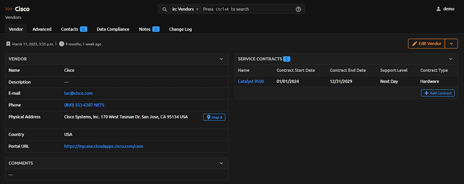The image size is (464, 184).
Task: Open the tac@cisco.com email link
Action: [78, 93]
